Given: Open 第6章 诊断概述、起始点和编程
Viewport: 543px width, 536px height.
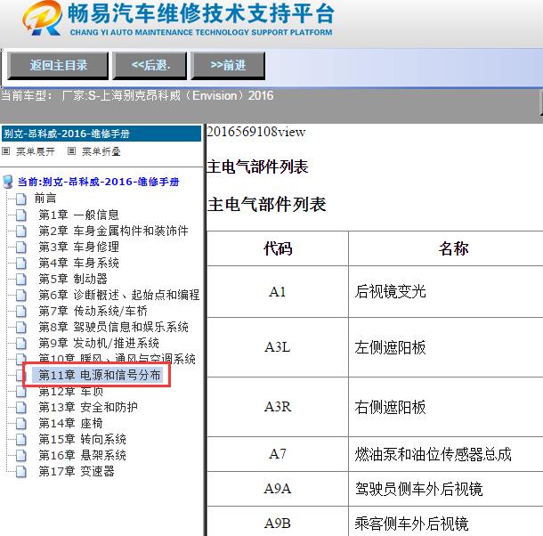Looking at the screenshot, I should click(x=119, y=295).
